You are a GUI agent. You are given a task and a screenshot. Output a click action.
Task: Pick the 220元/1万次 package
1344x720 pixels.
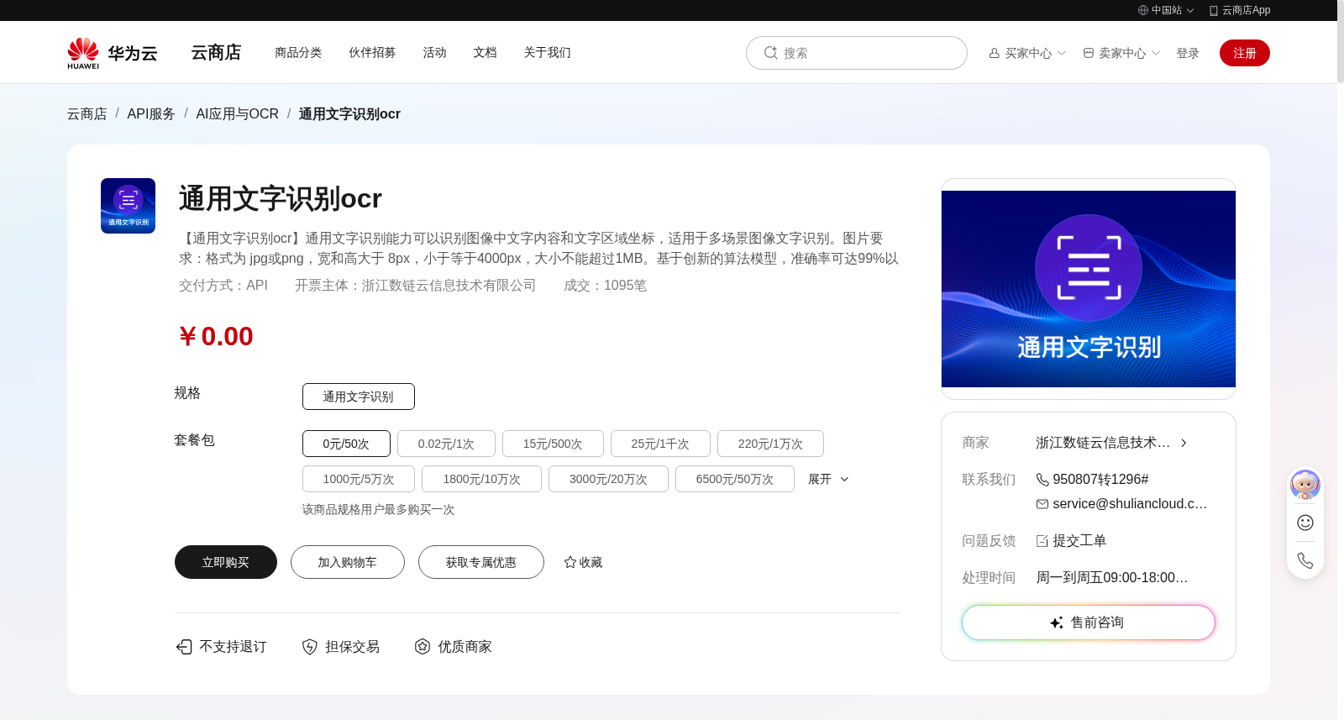(x=770, y=444)
